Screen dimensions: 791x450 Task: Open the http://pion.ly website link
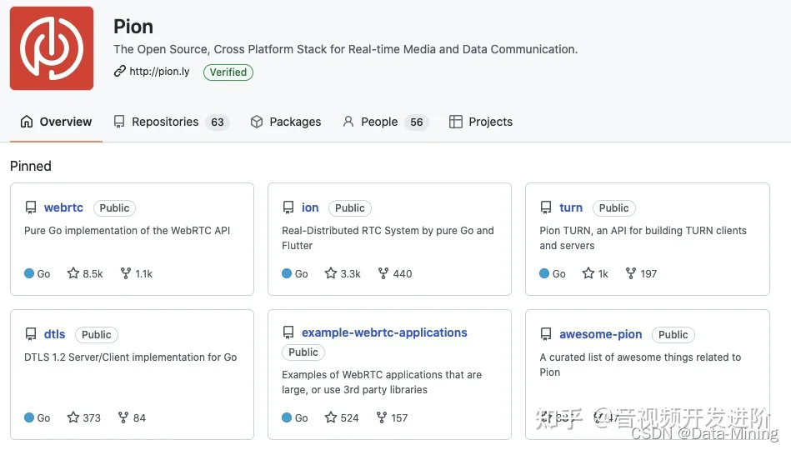point(159,72)
